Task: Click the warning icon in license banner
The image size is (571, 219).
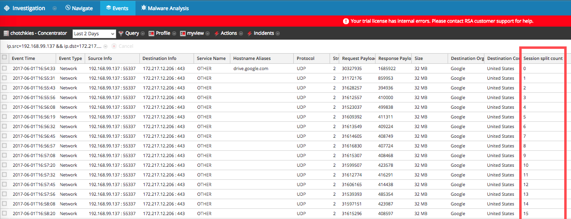Action: coord(346,21)
